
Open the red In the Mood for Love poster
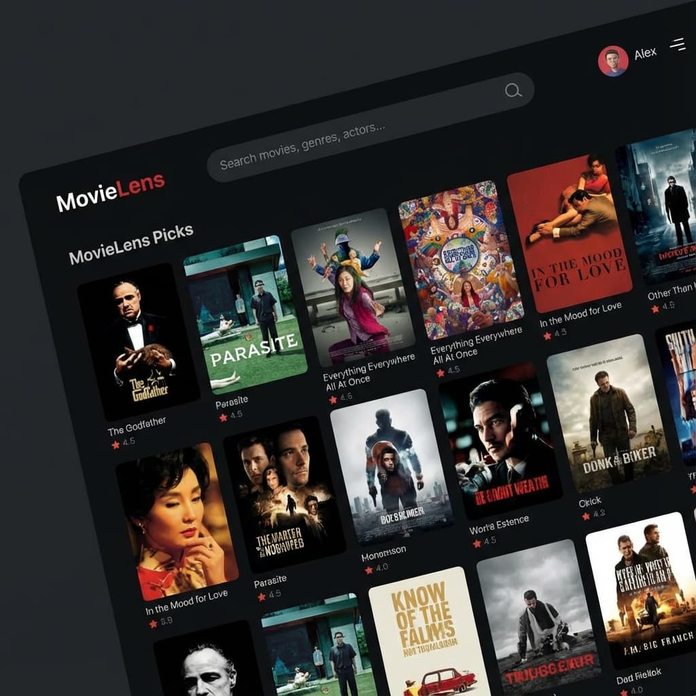click(570, 233)
